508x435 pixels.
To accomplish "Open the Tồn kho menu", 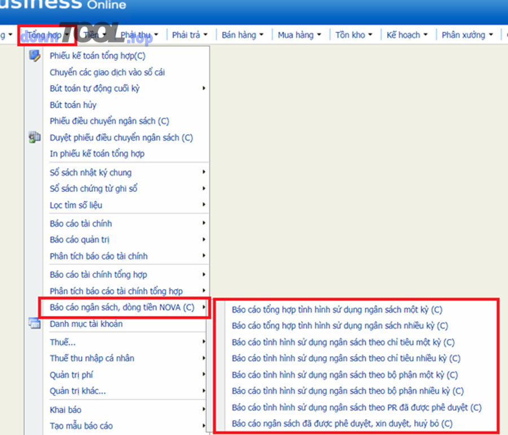I will [353, 35].
